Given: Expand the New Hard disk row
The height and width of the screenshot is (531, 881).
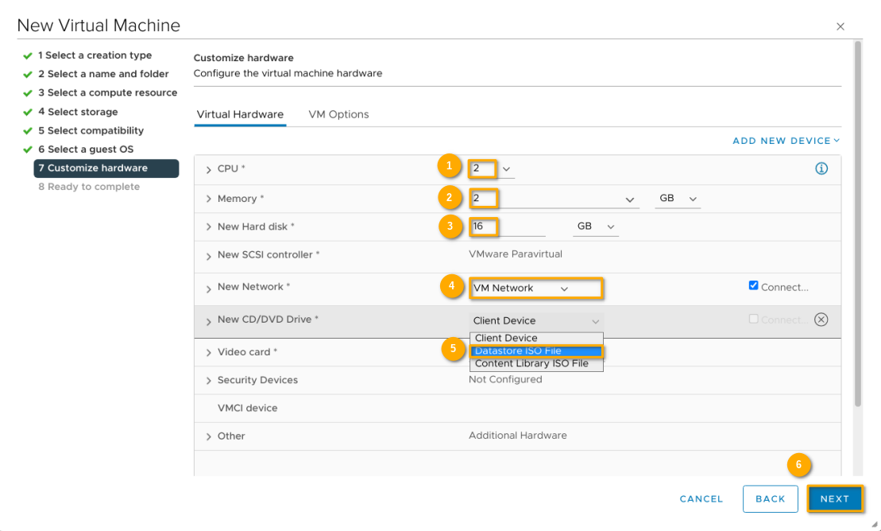Looking at the screenshot, I should point(209,227).
